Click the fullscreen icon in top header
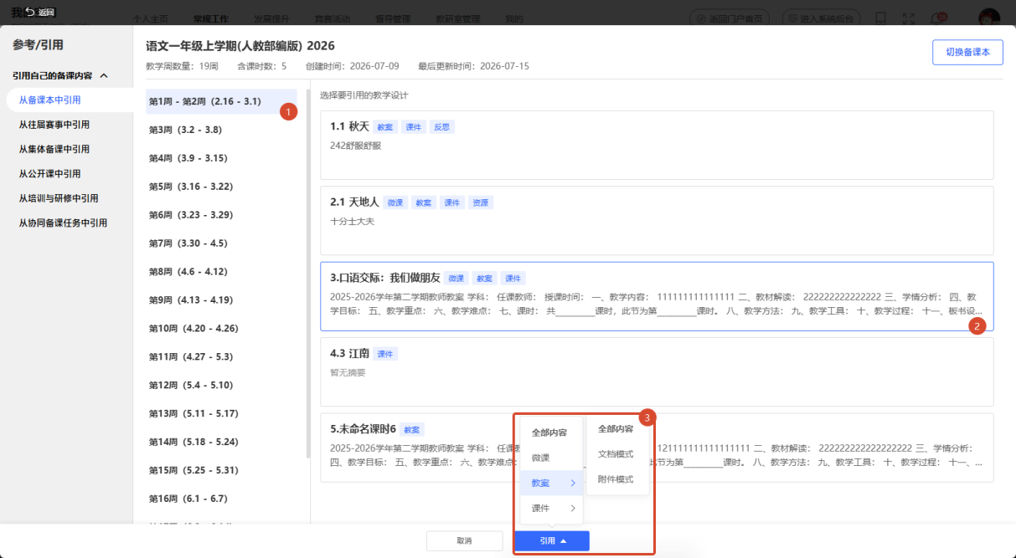 tap(909, 18)
